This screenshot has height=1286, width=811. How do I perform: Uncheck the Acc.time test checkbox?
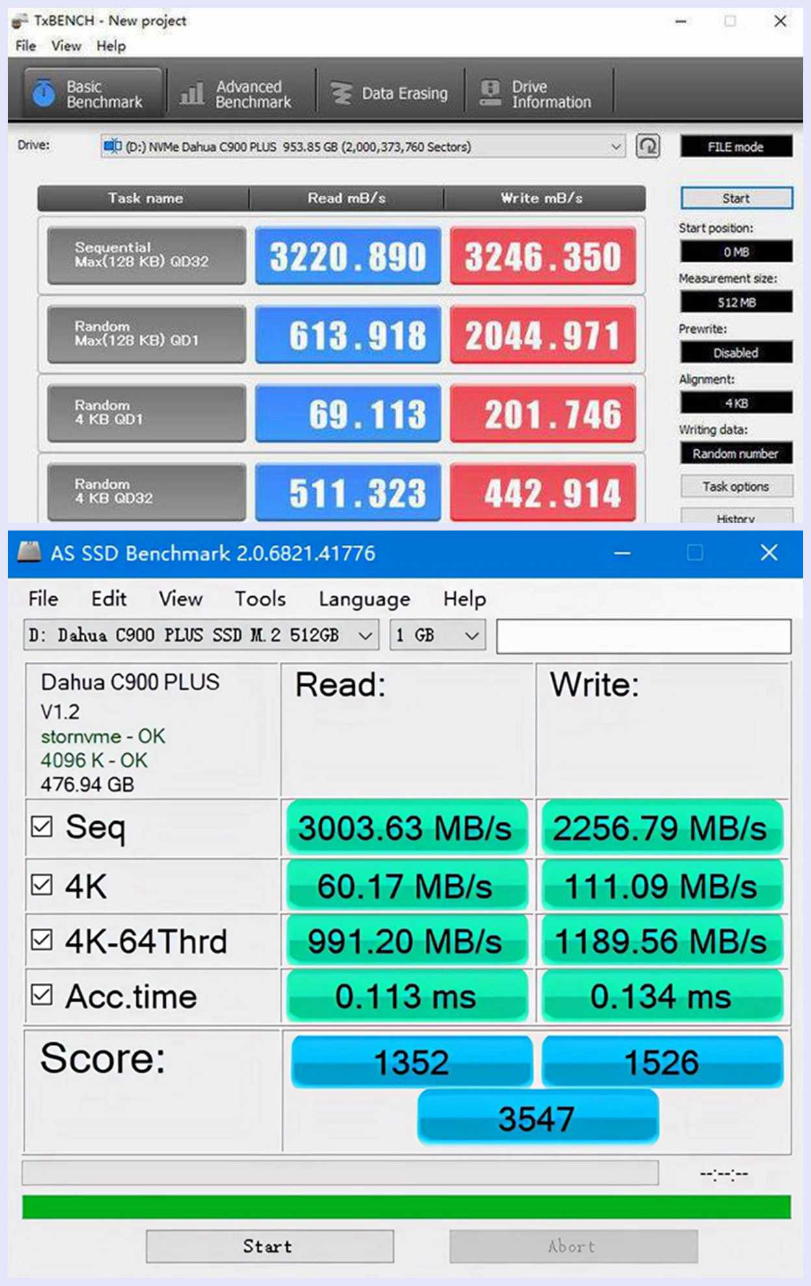tap(42, 995)
